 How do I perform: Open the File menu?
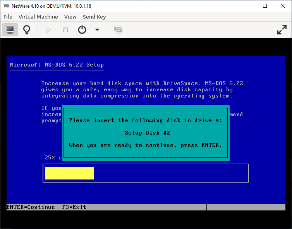(x=8, y=17)
